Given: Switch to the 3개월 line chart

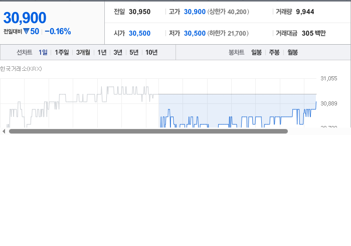Looking at the screenshot, I should click(83, 52).
